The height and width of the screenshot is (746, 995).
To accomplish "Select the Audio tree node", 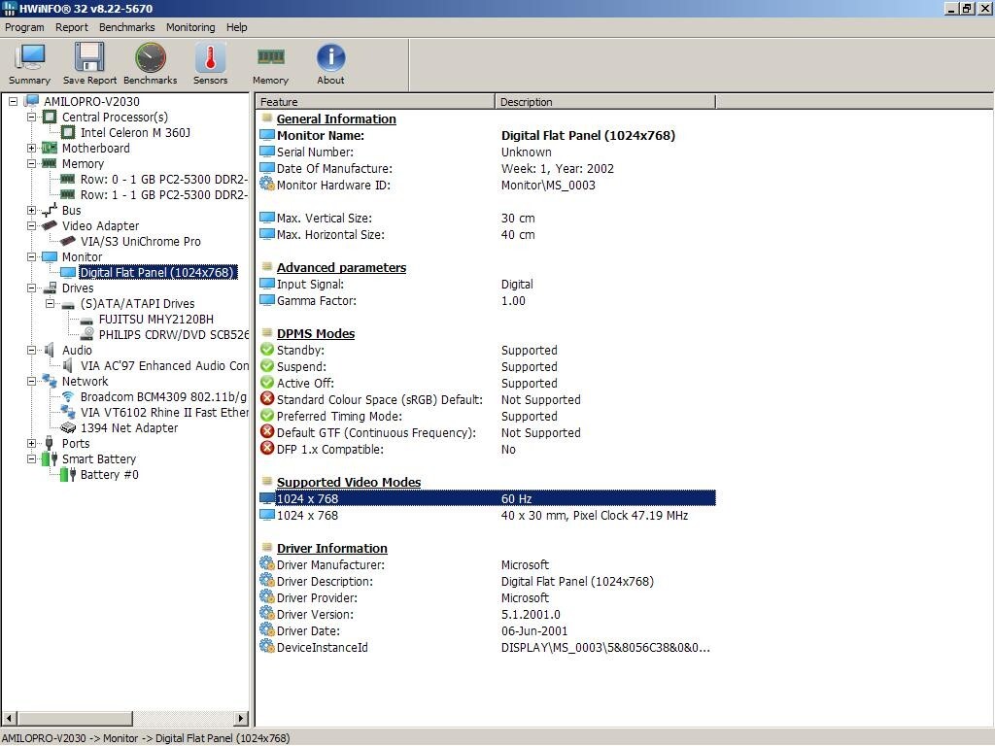I will point(77,350).
